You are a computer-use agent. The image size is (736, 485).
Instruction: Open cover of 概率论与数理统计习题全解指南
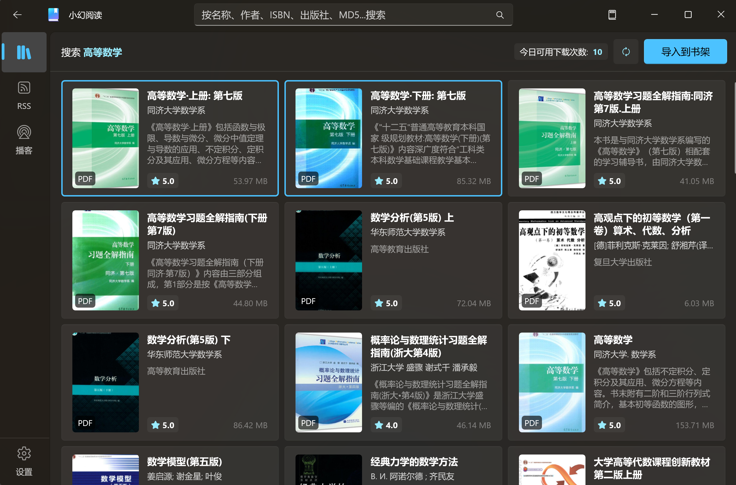point(328,382)
